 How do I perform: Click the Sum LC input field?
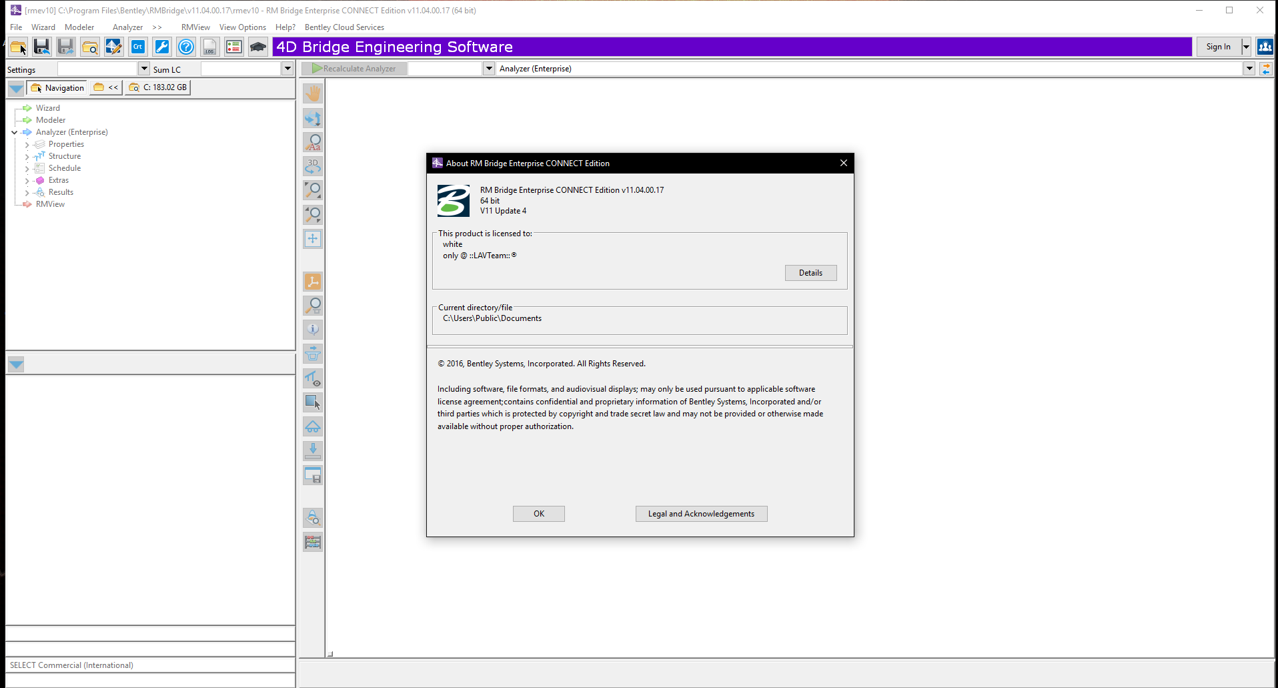coord(241,69)
